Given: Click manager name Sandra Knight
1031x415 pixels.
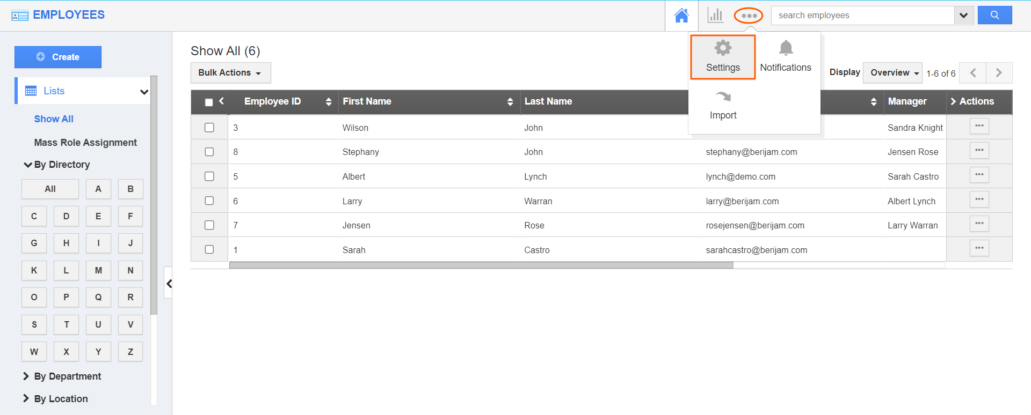Looking at the screenshot, I should click(x=915, y=128).
